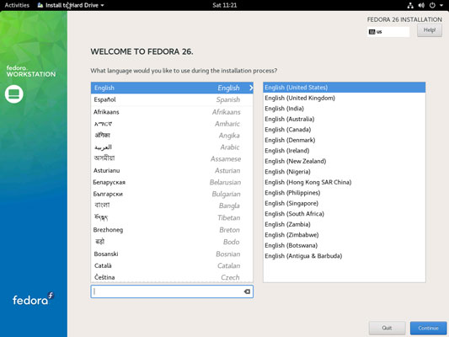This screenshot has height=337, width=449.
Task: Select the Arabic language row
Action: [172, 147]
